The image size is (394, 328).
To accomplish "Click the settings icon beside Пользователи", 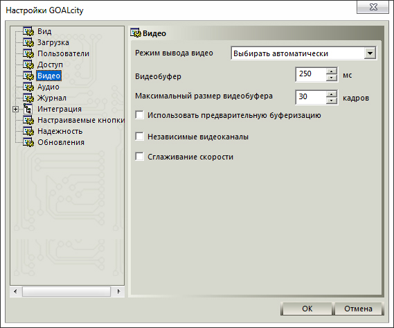I will (x=28, y=53).
